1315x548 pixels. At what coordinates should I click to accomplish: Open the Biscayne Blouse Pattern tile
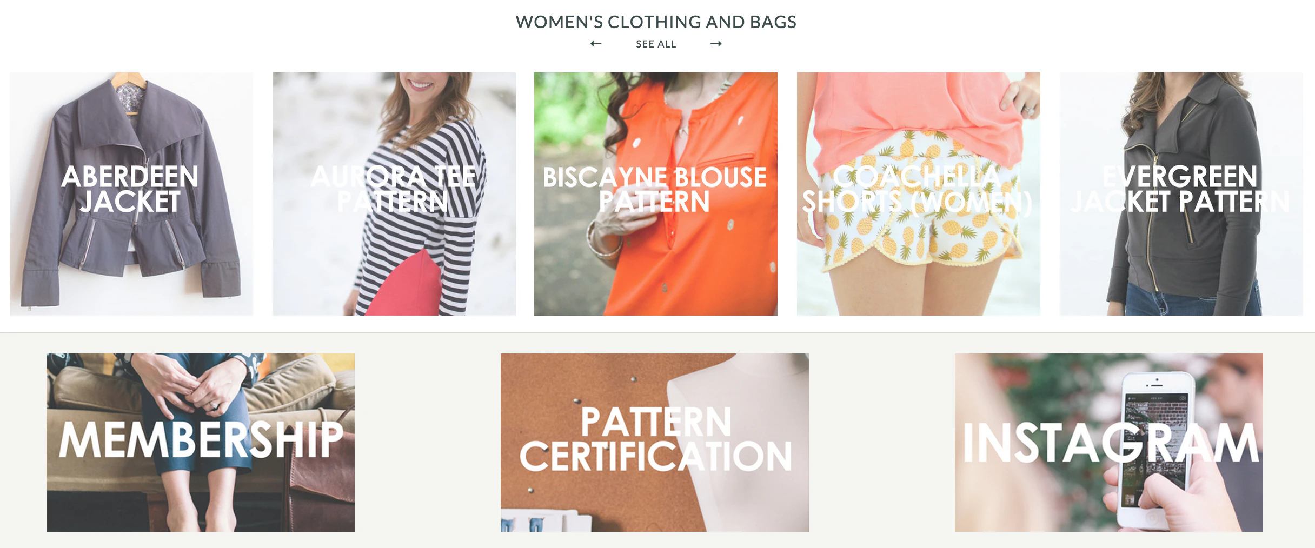tap(656, 194)
